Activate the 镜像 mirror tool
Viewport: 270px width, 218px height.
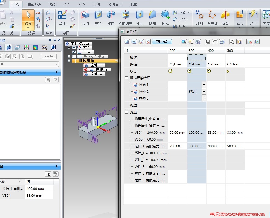[x=225, y=18]
